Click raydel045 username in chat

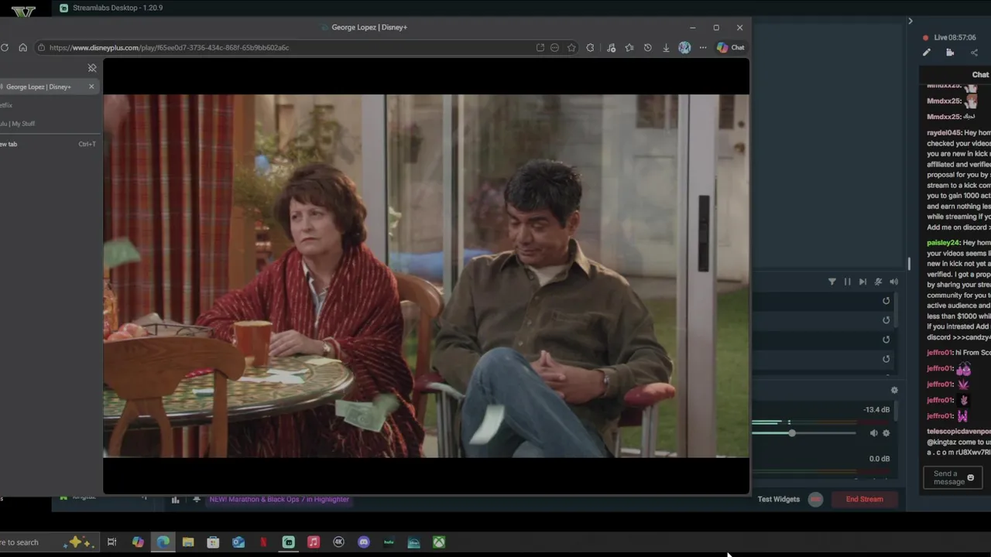click(944, 133)
